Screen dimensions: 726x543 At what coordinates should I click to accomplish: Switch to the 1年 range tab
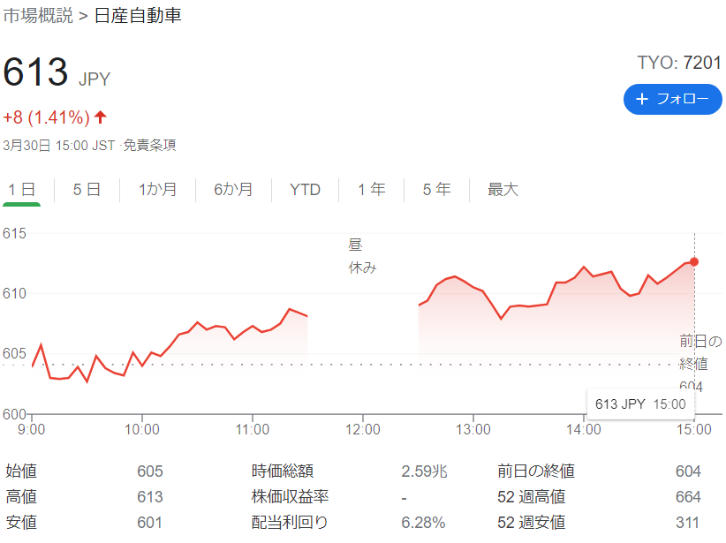pyautogui.click(x=371, y=190)
